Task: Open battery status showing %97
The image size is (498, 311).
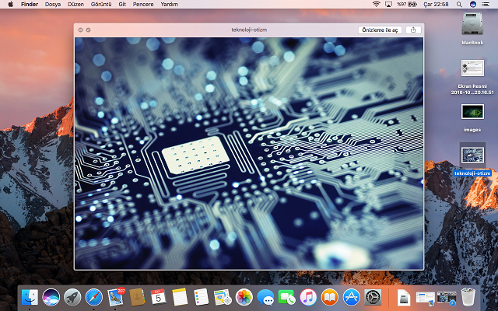Action: (x=407, y=4)
